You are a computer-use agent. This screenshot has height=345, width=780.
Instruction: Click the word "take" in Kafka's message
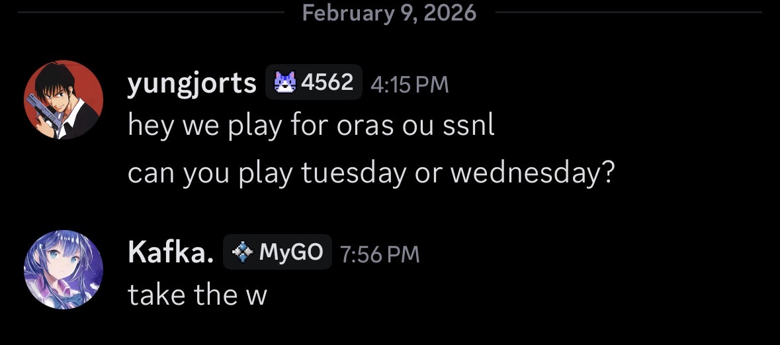point(156,295)
